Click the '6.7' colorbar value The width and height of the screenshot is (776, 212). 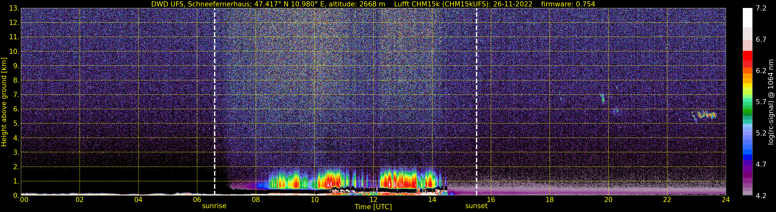pyautogui.click(x=761, y=39)
